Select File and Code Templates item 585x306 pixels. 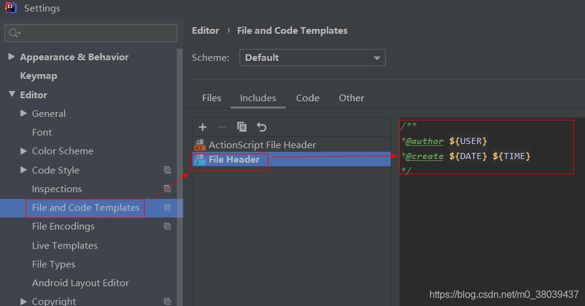click(86, 208)
